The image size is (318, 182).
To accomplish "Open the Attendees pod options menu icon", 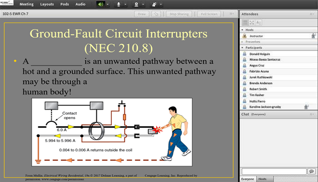I will 312,14.
